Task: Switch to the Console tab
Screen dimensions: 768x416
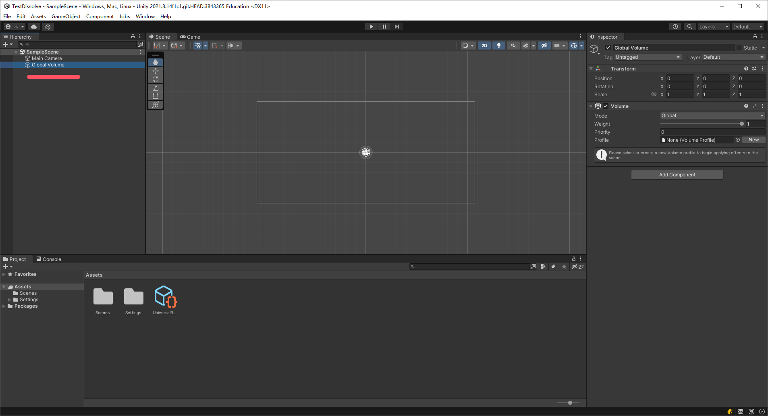Action: click(x=49, y=259)
